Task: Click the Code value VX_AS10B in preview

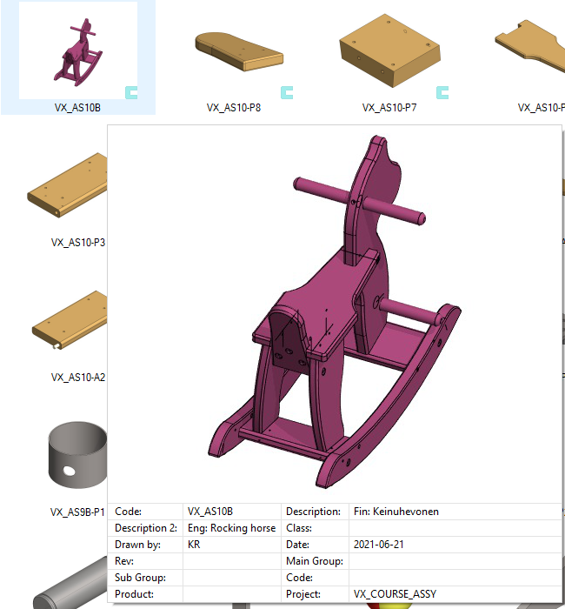Action: (x=210, y=512)
